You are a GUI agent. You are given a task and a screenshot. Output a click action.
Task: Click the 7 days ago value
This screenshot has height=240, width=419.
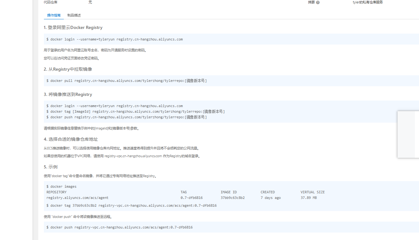point(271,198)
